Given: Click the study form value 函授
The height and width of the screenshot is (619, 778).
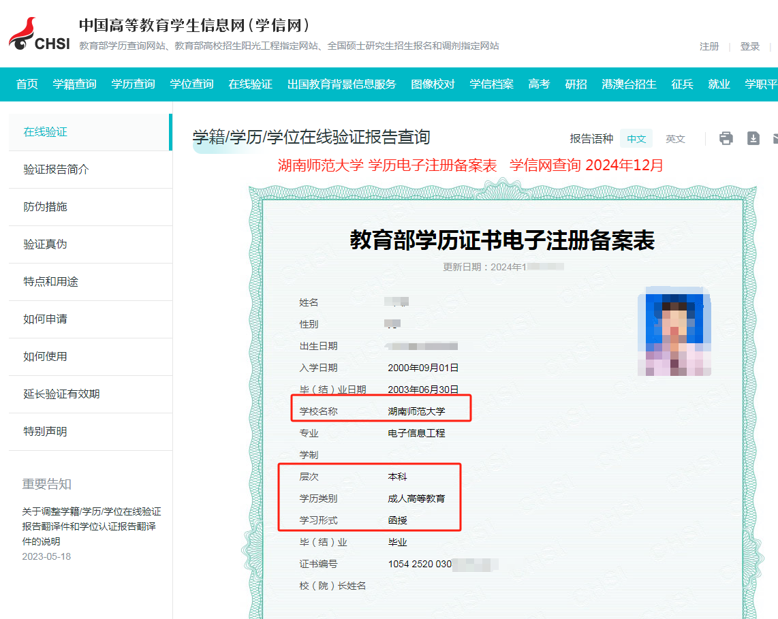Looking at the screenshot, I should coord(397,521).
